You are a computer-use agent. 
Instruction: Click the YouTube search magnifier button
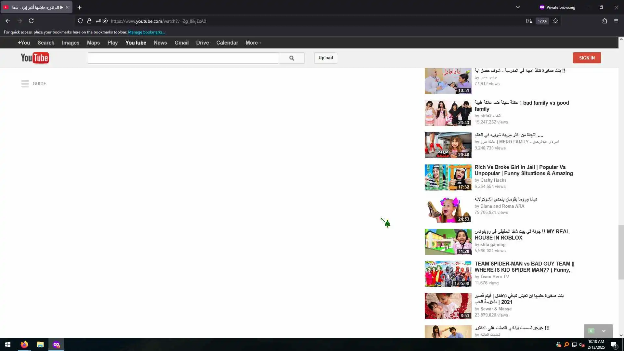(292, 58)
